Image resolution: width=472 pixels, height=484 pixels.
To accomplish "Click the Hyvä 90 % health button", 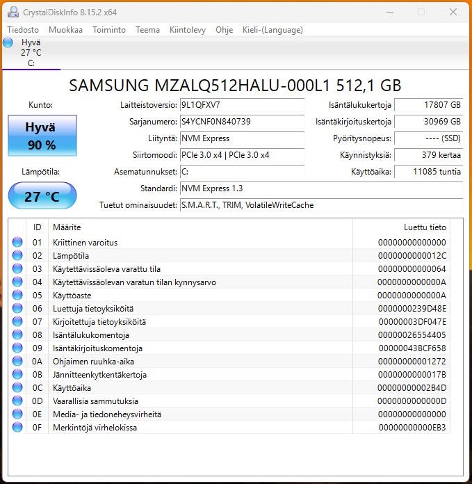I will click(42, 136).
